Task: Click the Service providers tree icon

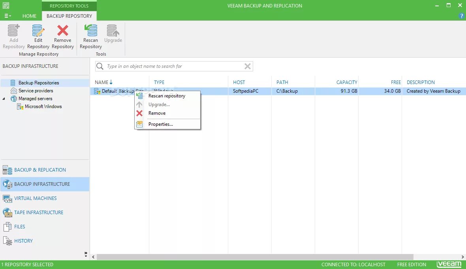Action: 14,91
